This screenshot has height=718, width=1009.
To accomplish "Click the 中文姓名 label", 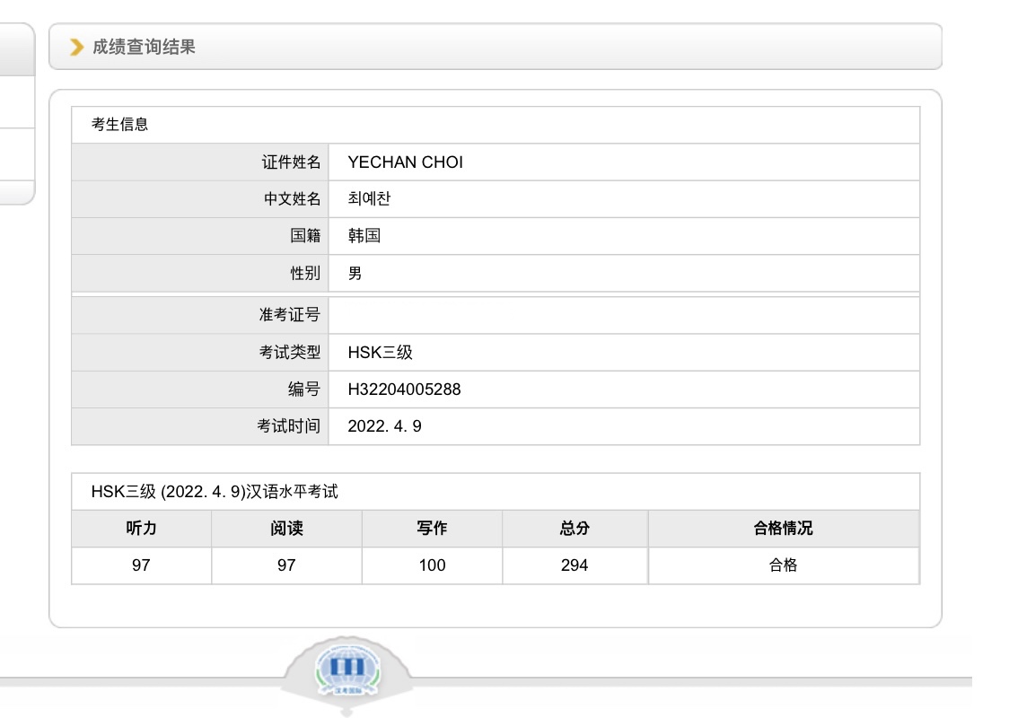I will (292, 199).
